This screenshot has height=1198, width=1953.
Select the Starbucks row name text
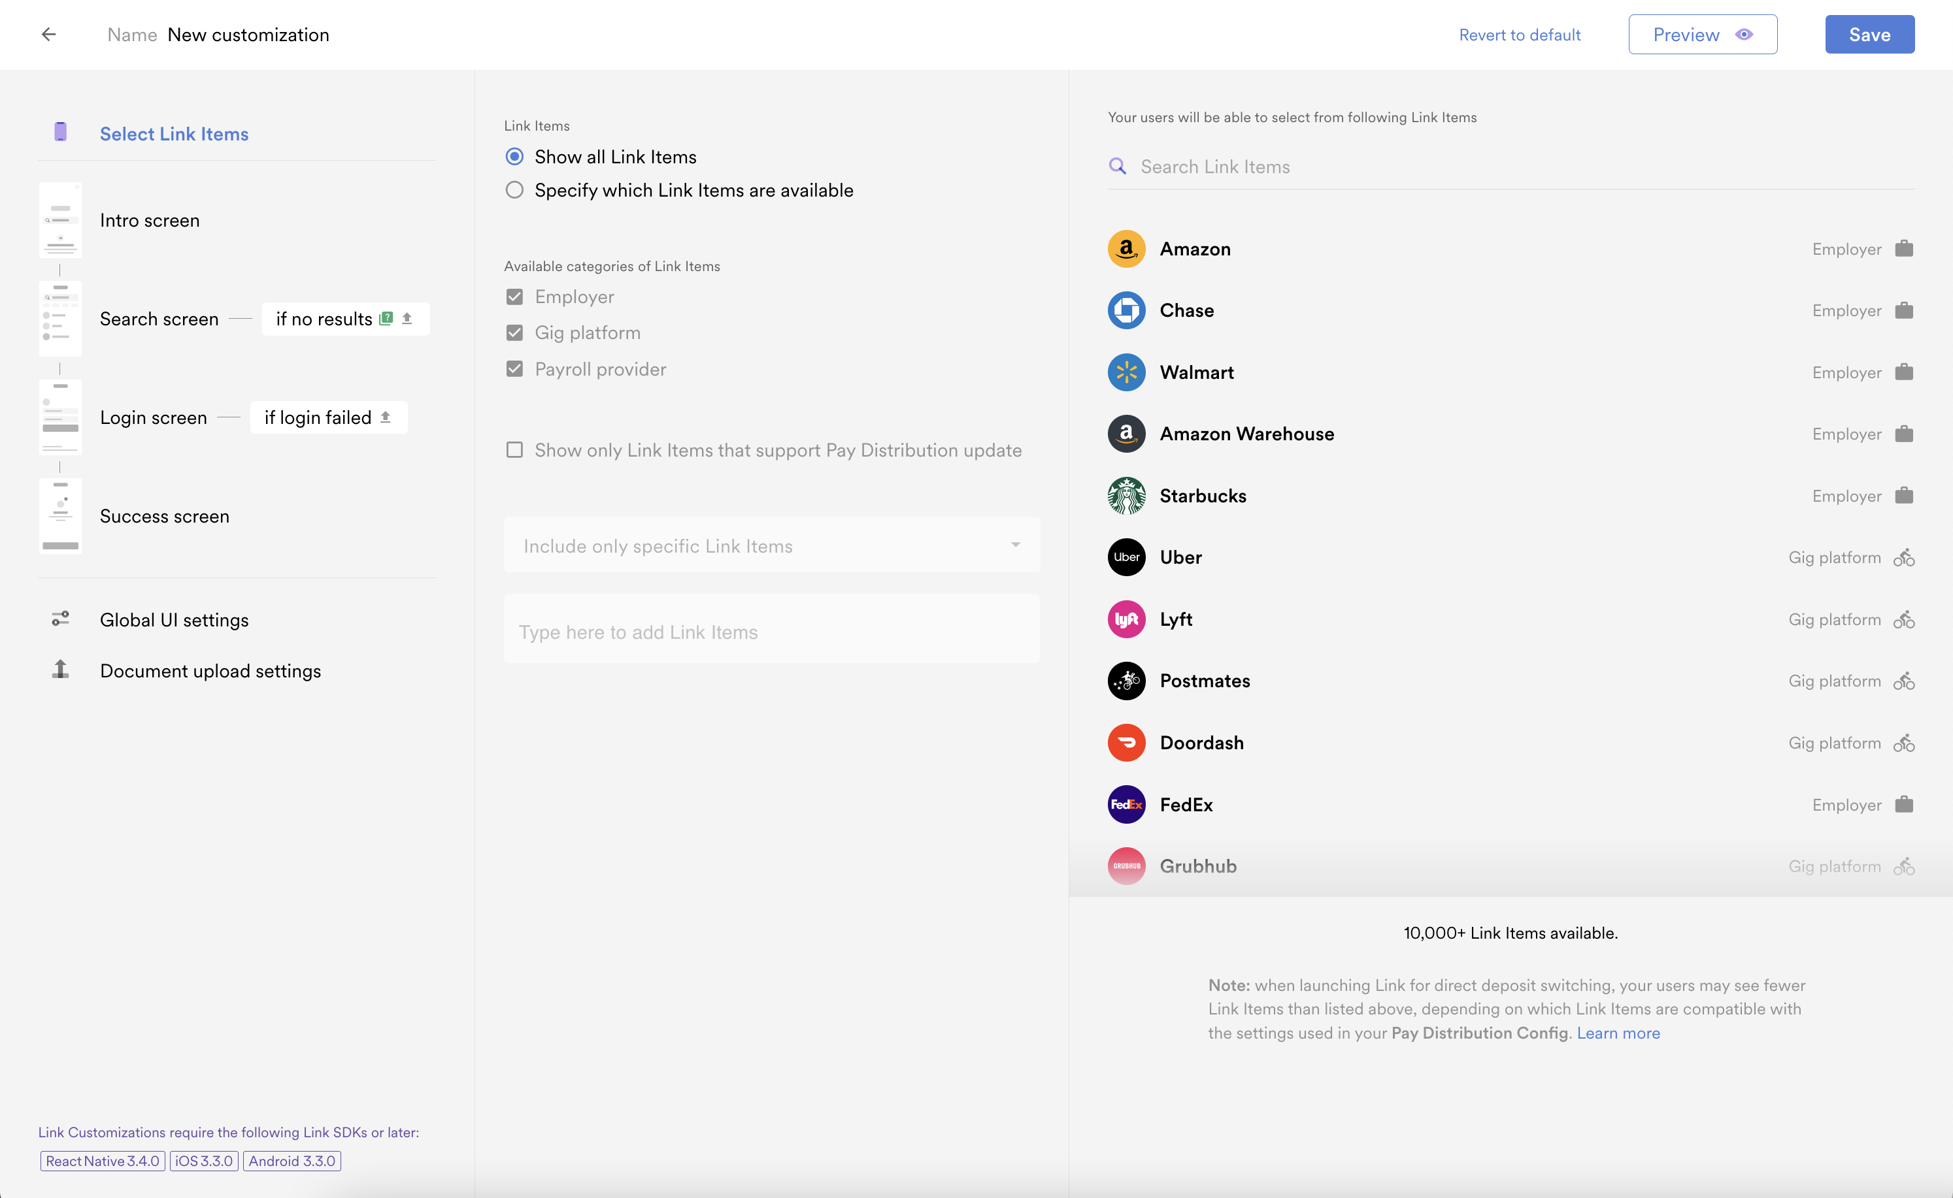[x=1203, y=496]
